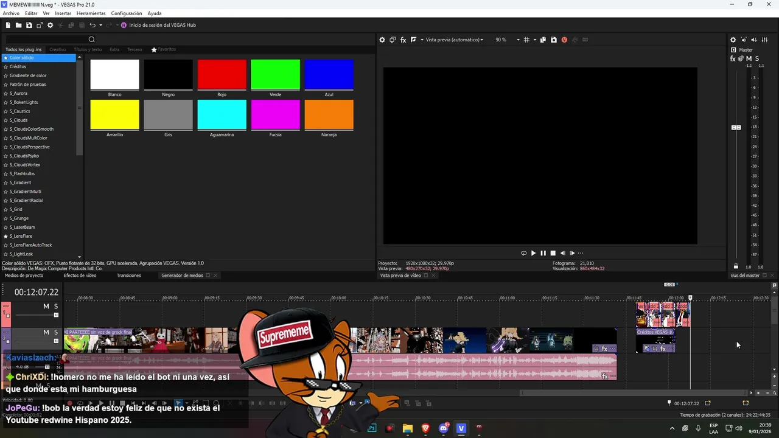This screenshot has width=779, height=438.
Task: Choose the Aguamarina cyan preset
Action: click(x=222, y=114)
